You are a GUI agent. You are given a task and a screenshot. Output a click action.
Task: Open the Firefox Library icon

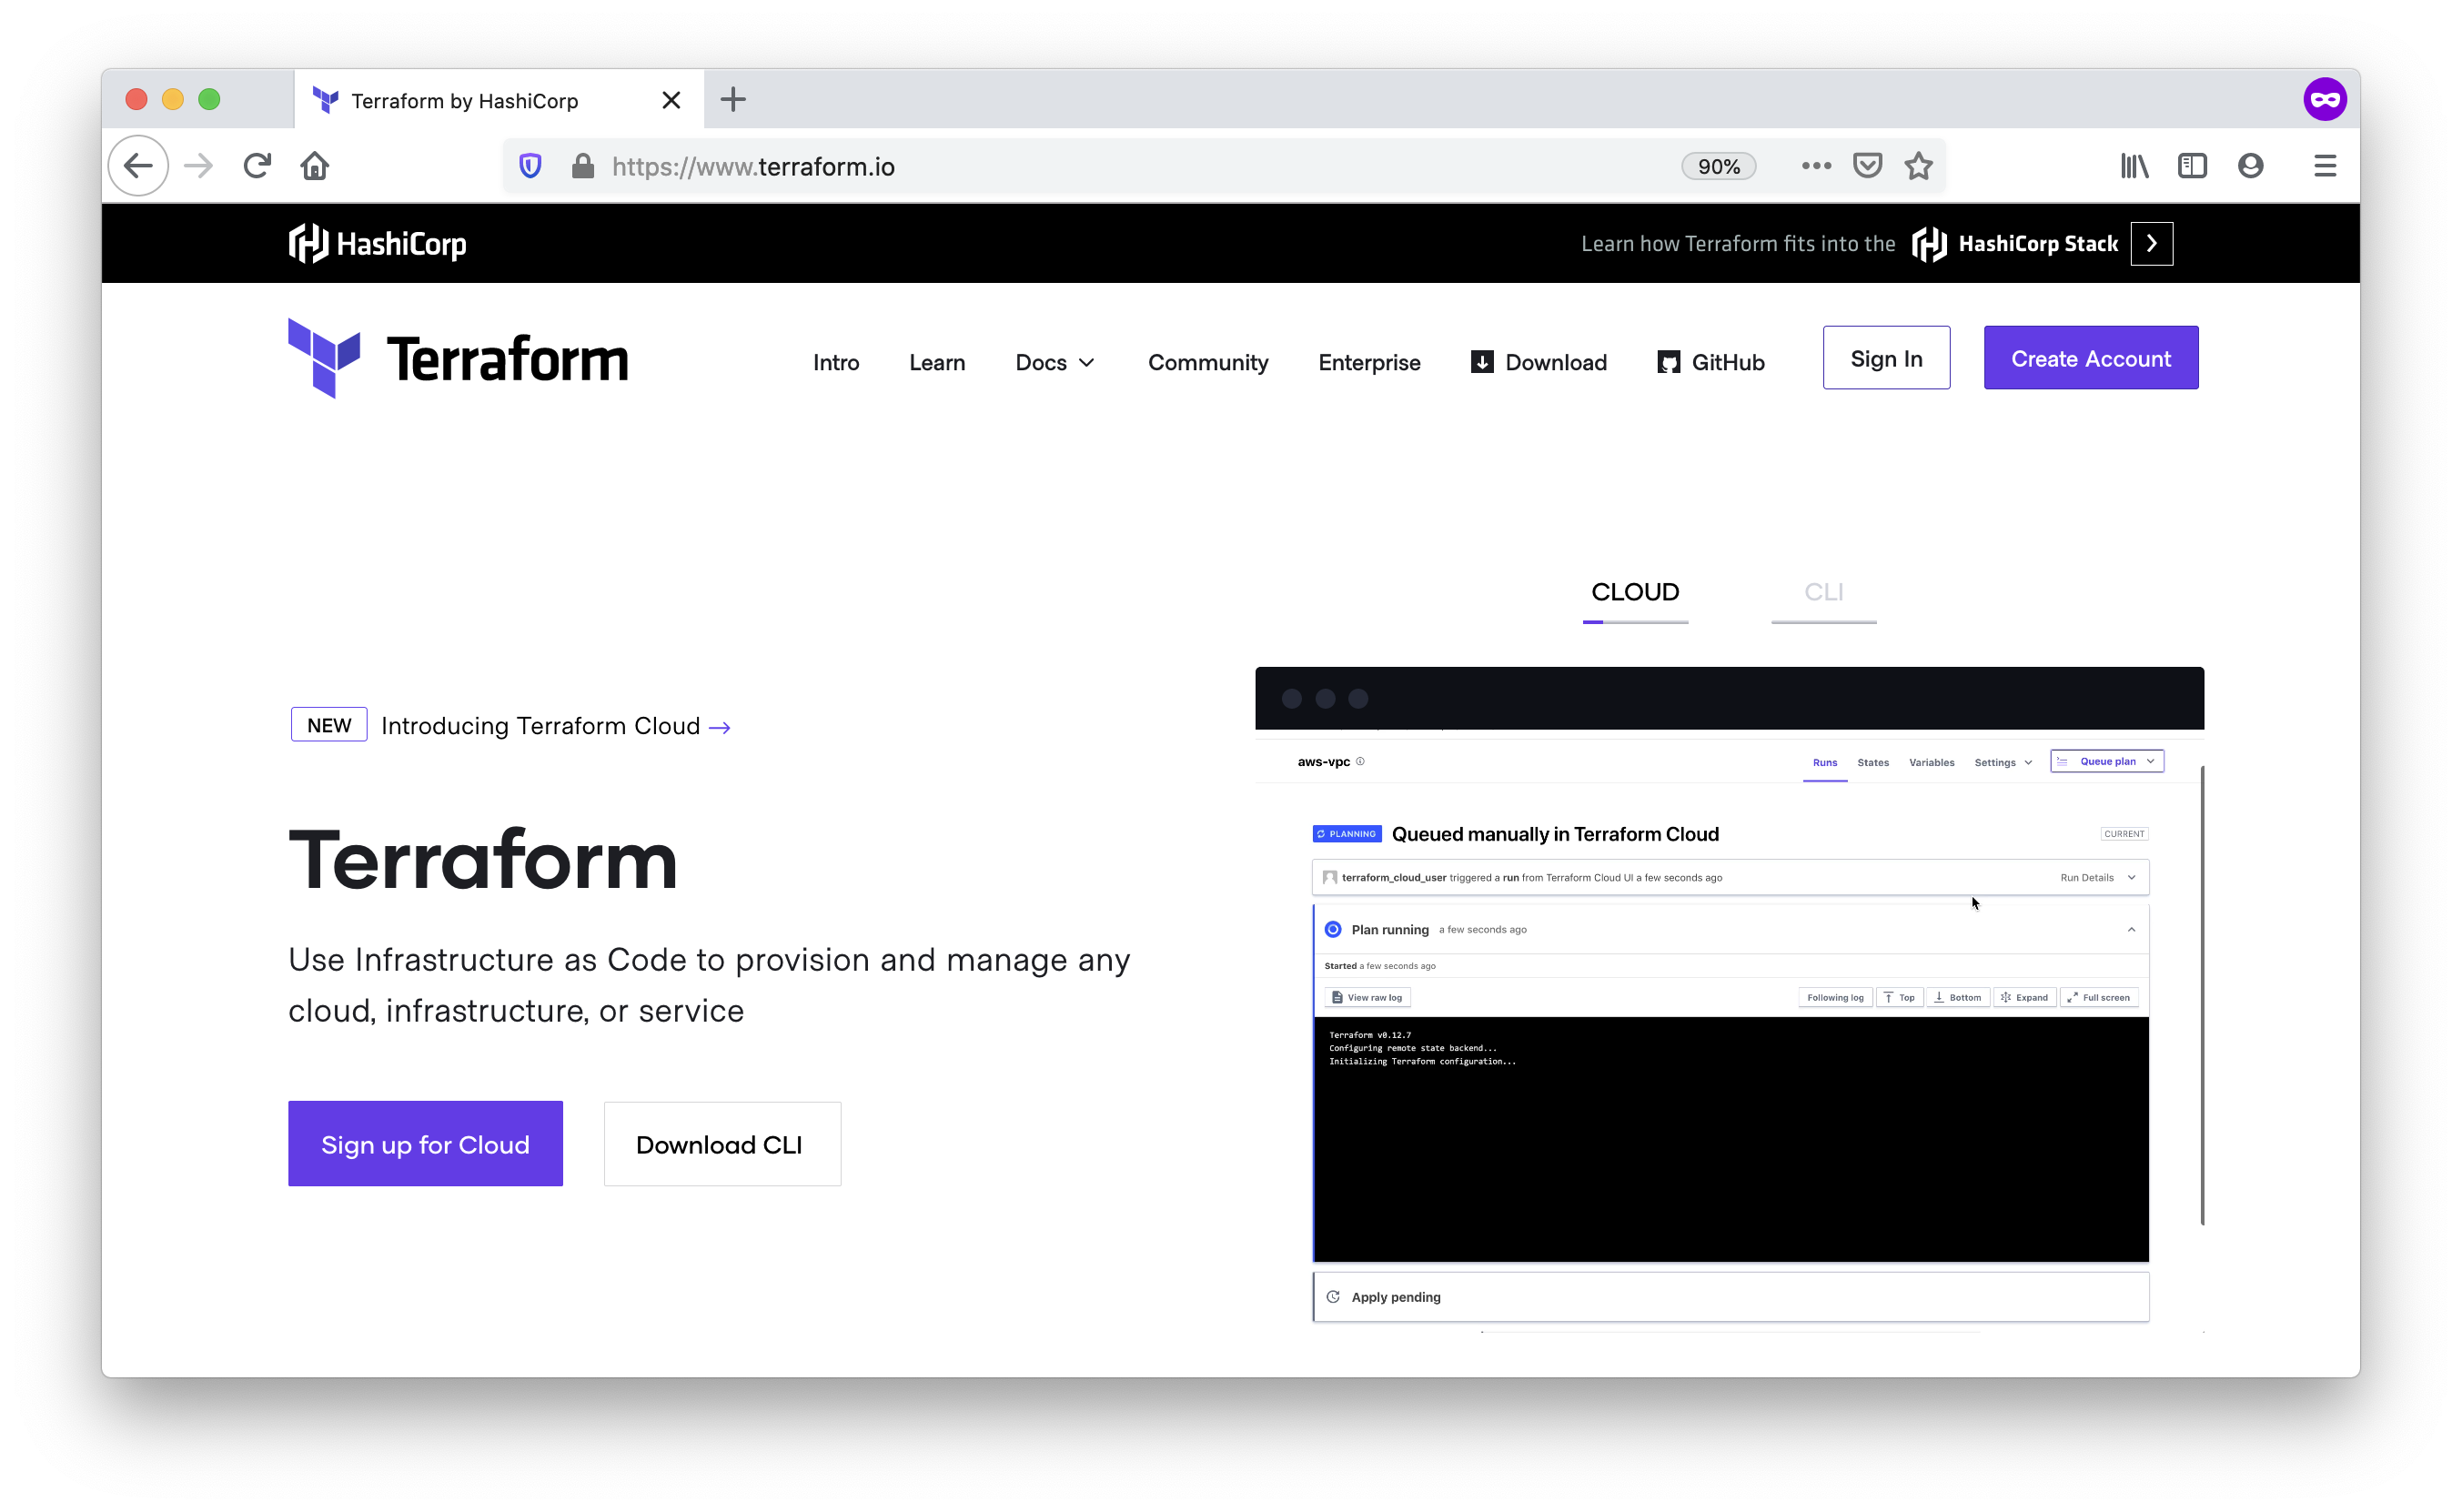pyautogui.click(x=2134, y=166)
